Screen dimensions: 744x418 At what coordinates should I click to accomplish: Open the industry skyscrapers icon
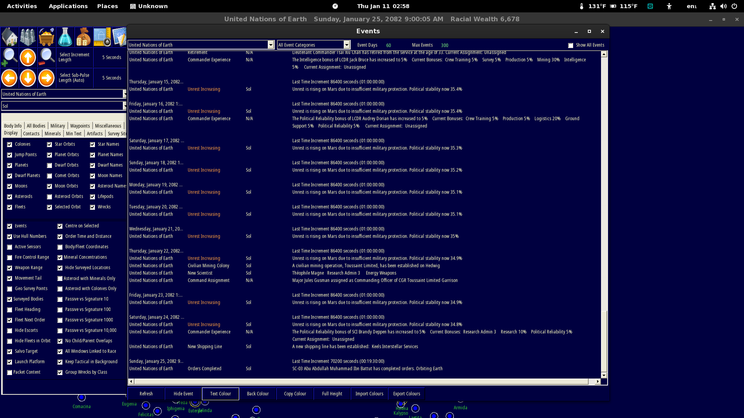[28, 37]
